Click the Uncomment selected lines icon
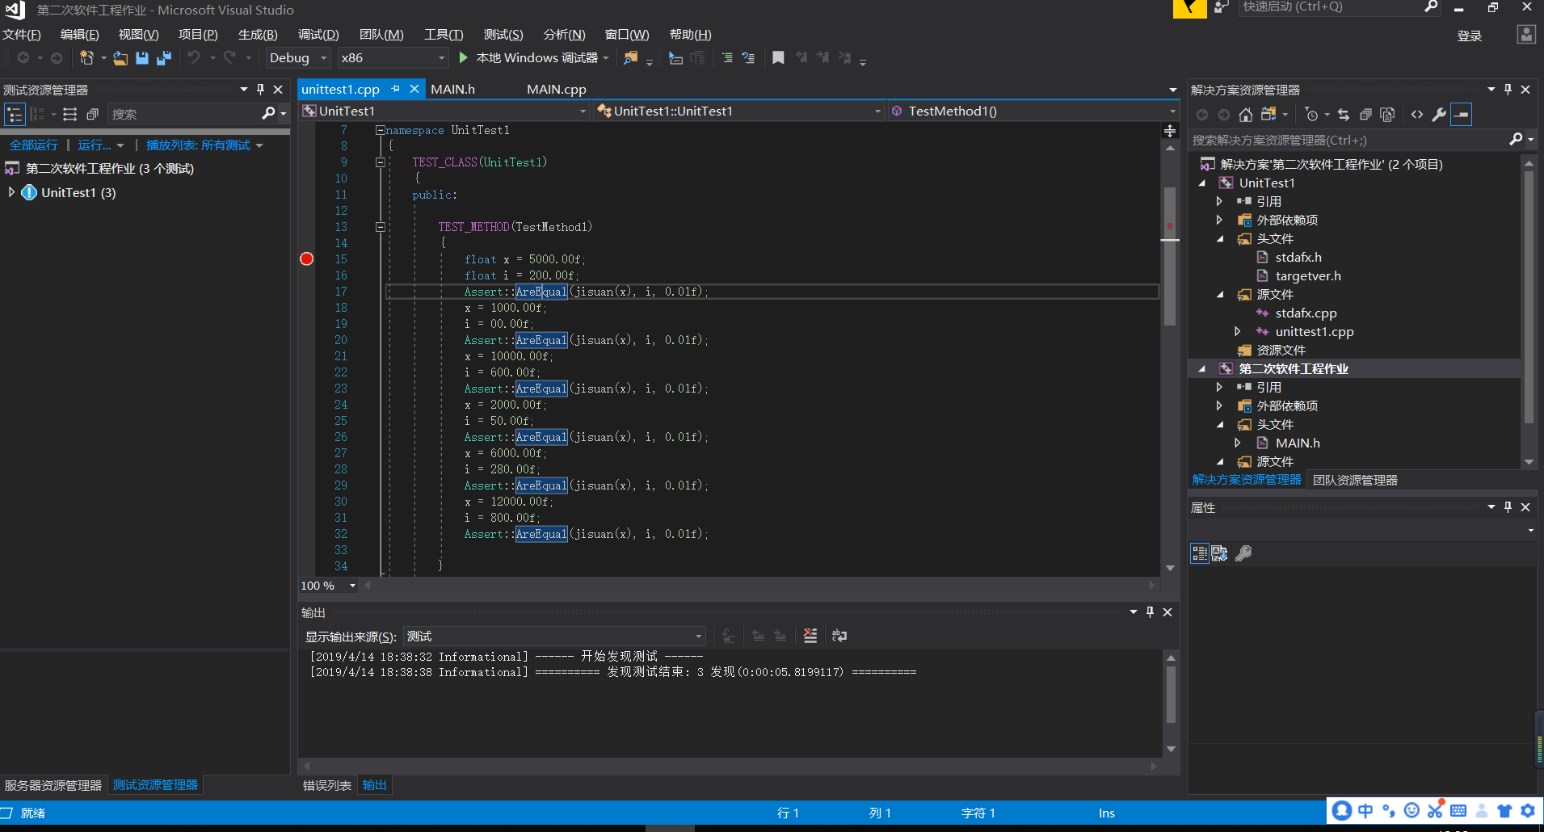This screenshot has height=832, width=1544. click(x=748, y=57)
